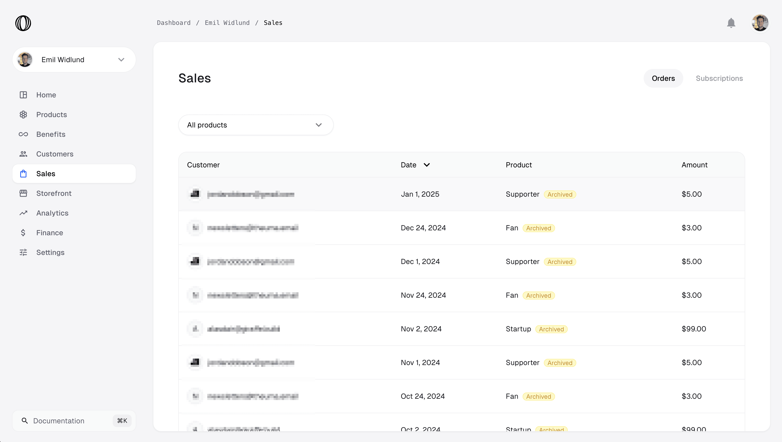Image resolution: width=782 pixels, height=442 pixels.
Task: Click the Storefront shop icon
Action: (x=23, y=193)
